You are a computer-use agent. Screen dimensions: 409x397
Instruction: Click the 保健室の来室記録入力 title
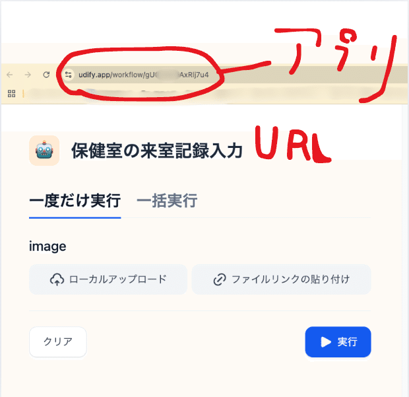(157, 151)
